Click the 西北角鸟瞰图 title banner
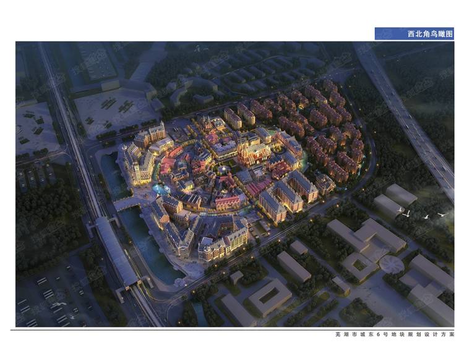 click(x=414, y=33)
